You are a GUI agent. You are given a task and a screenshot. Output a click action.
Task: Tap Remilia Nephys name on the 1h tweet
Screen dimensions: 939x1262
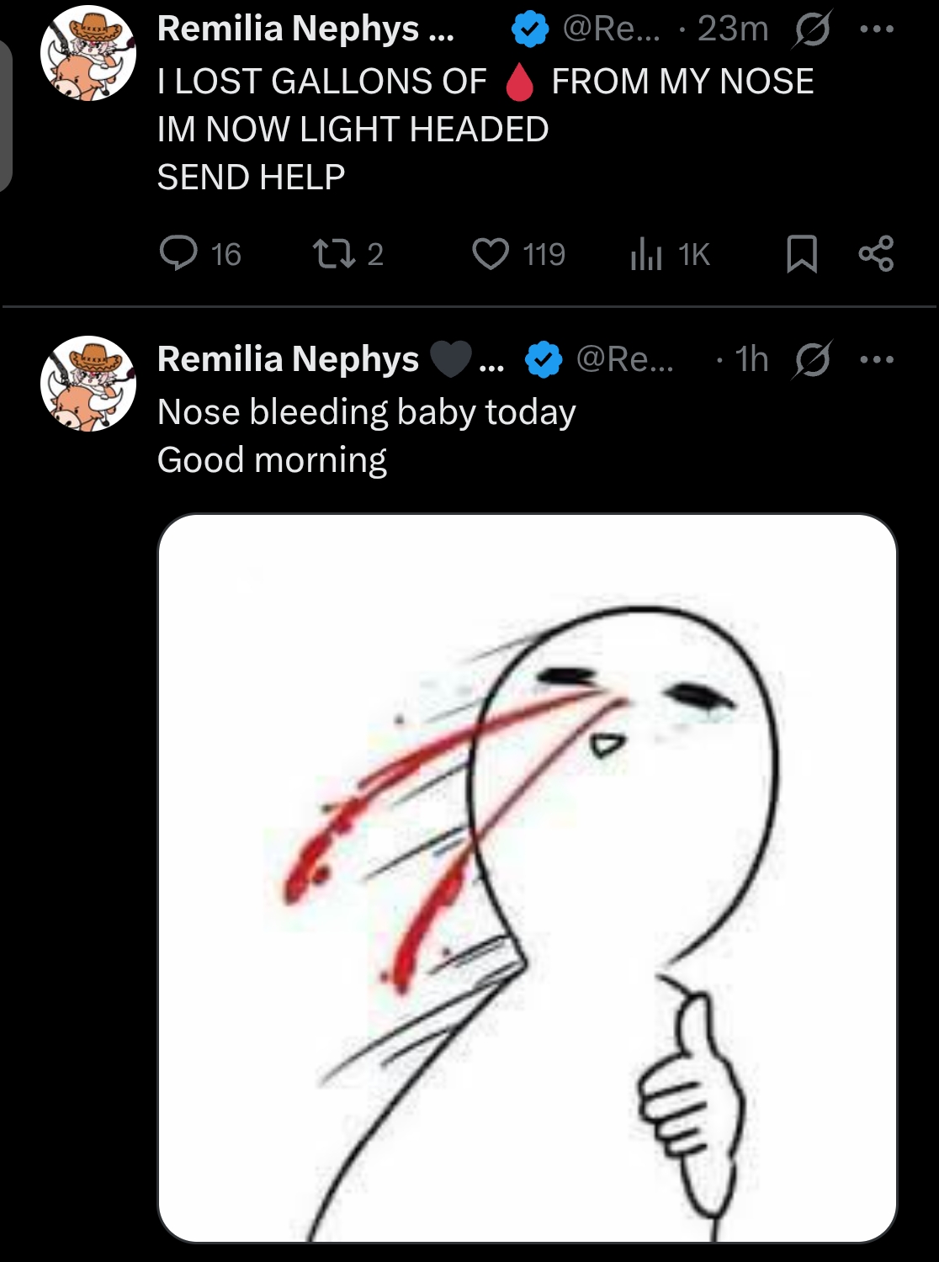pos(288,360)
